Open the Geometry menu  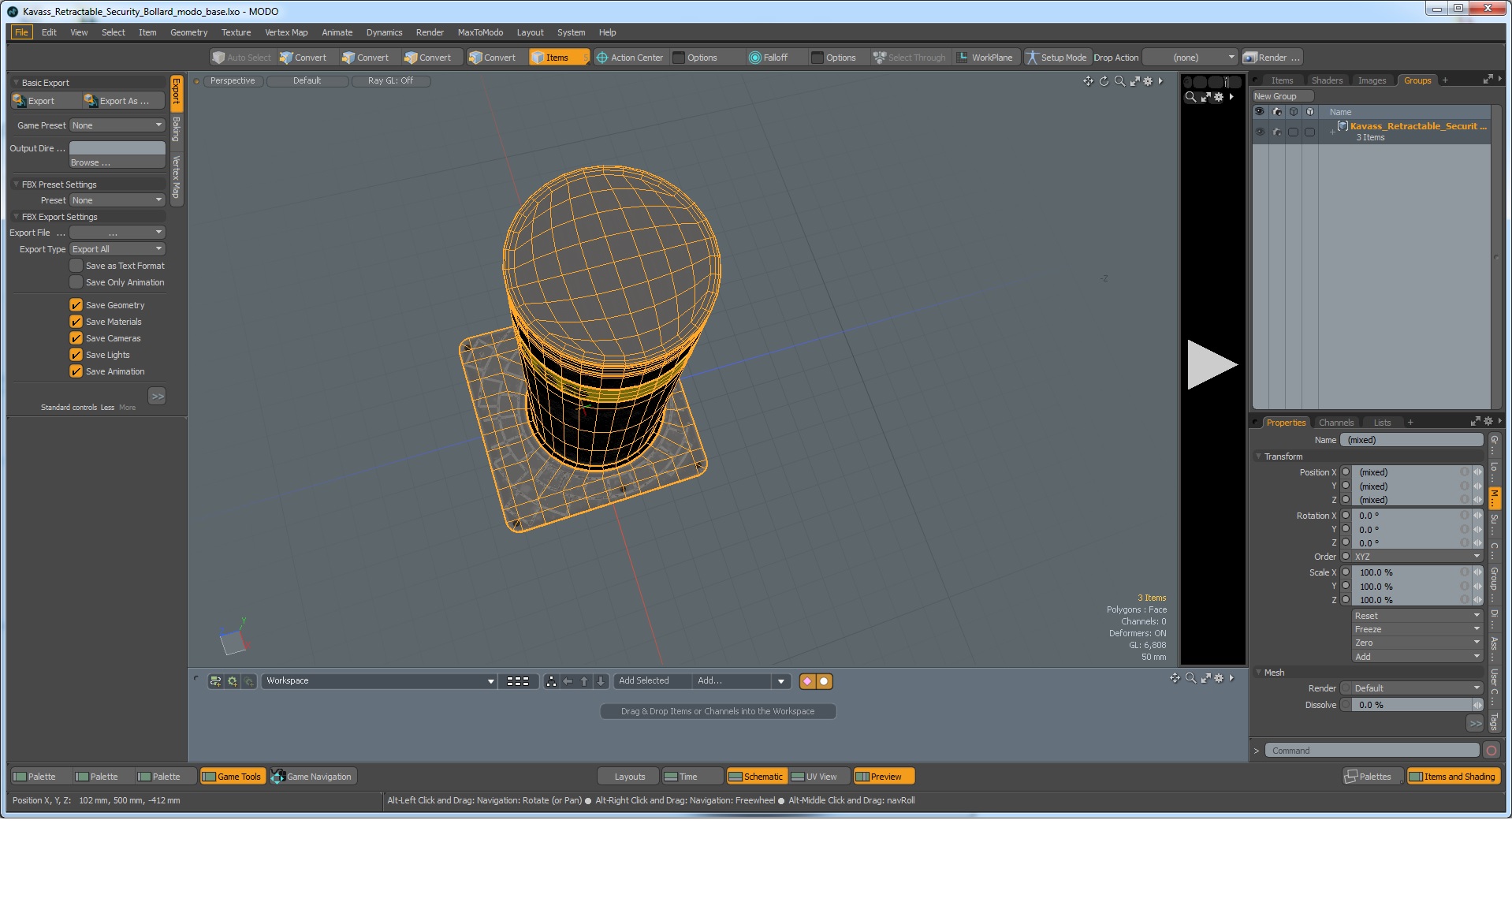tap(188, 32)
